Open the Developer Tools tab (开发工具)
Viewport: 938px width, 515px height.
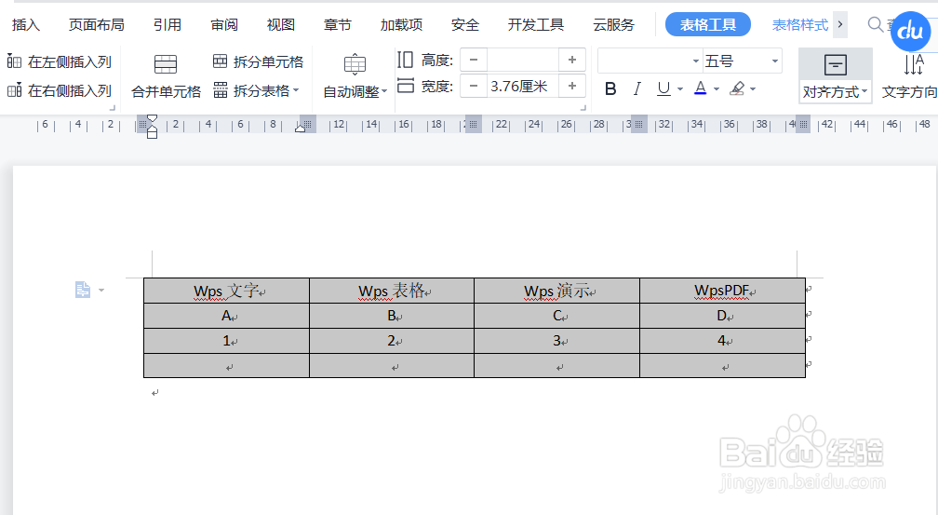535,24
